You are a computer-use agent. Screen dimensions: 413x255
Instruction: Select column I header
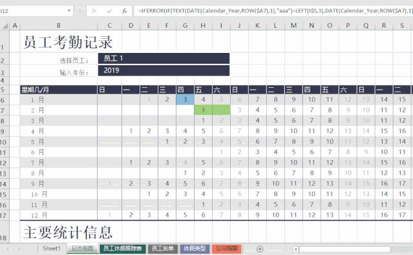(x=221, y=26)
